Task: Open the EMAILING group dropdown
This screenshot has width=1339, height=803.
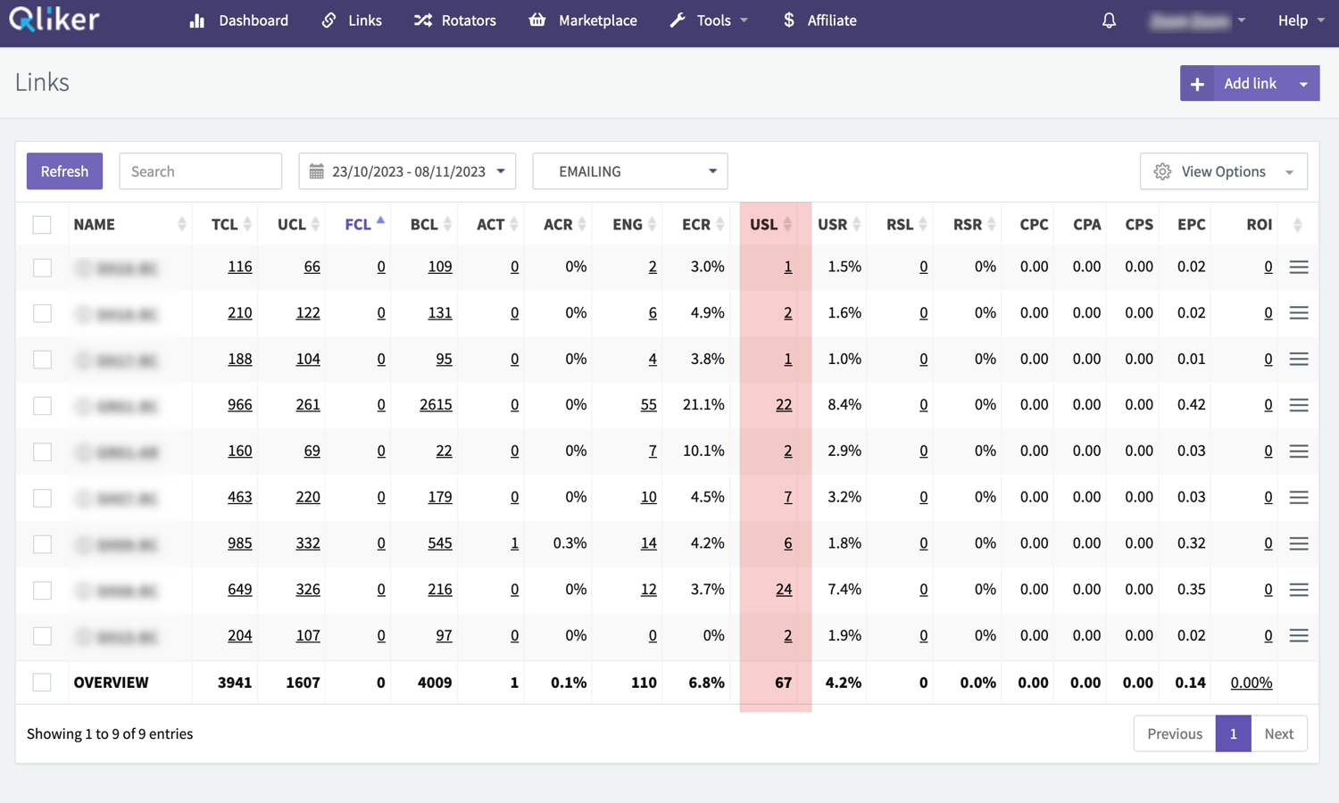Action: tap(630, 171)
